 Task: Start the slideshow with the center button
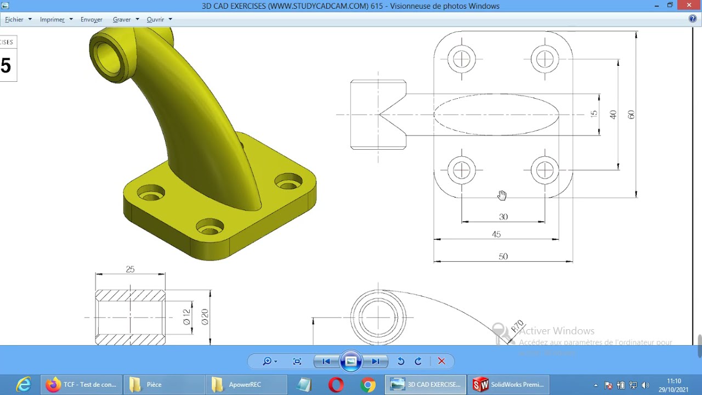(351, 361)
